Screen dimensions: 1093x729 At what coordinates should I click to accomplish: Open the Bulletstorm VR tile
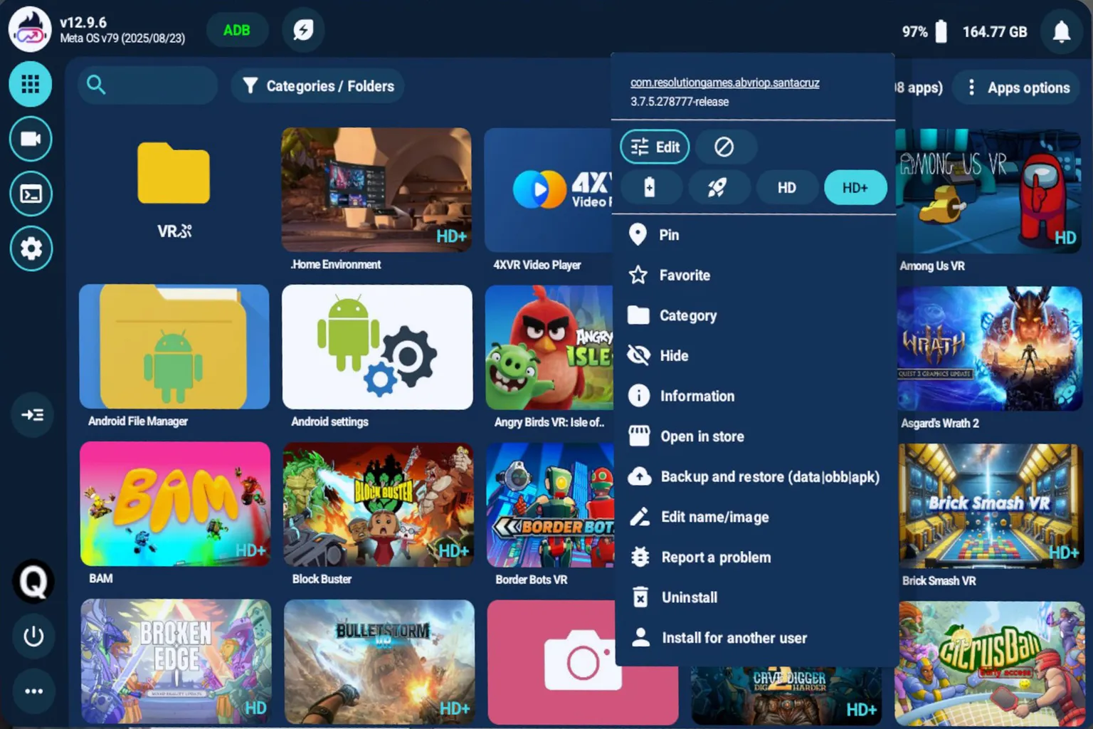point(379,662)
